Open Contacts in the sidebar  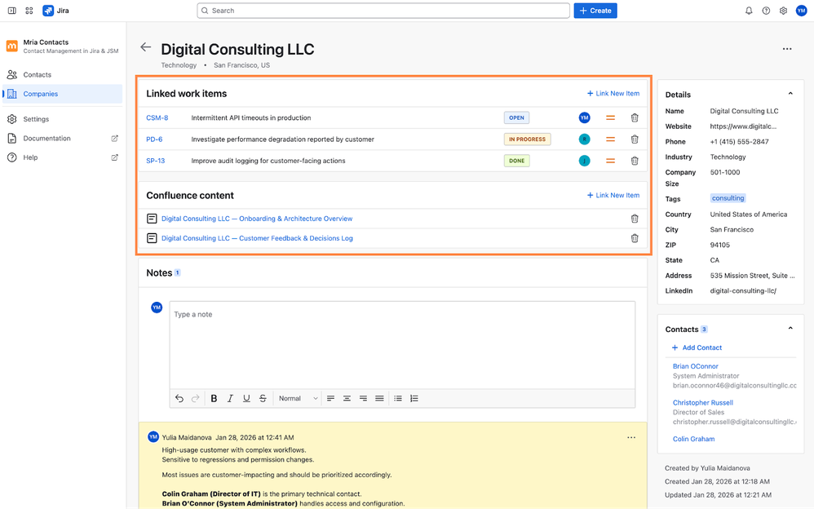coord(62,75)
